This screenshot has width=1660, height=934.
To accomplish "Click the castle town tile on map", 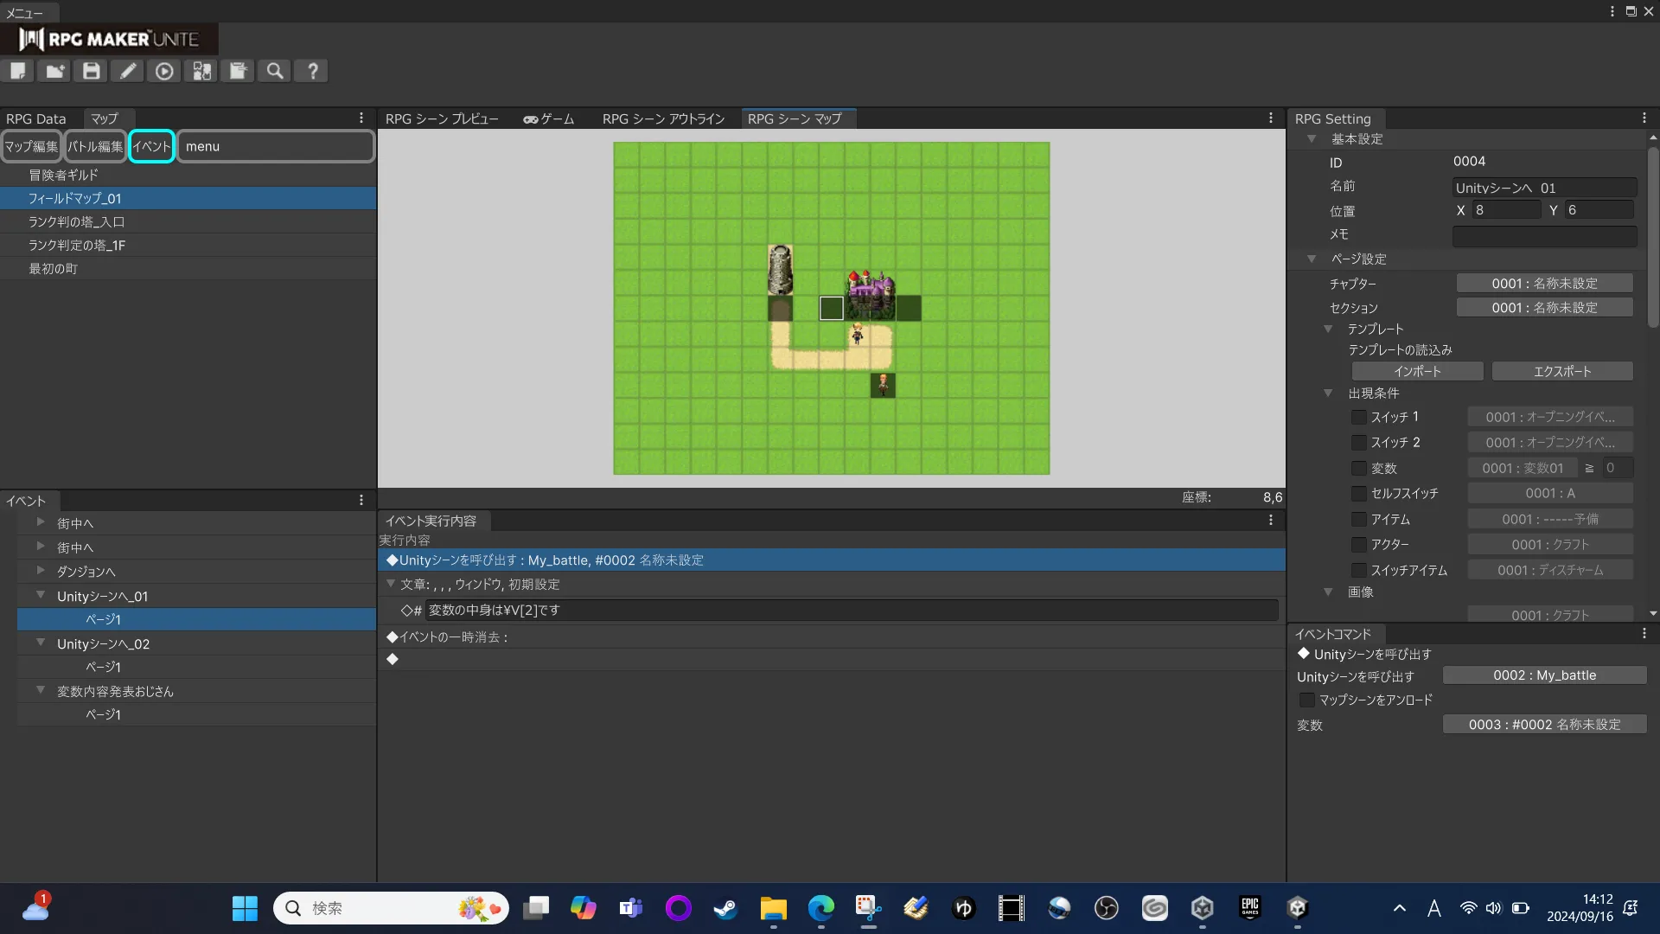I will pyautogui.click(x=870, y=295).
